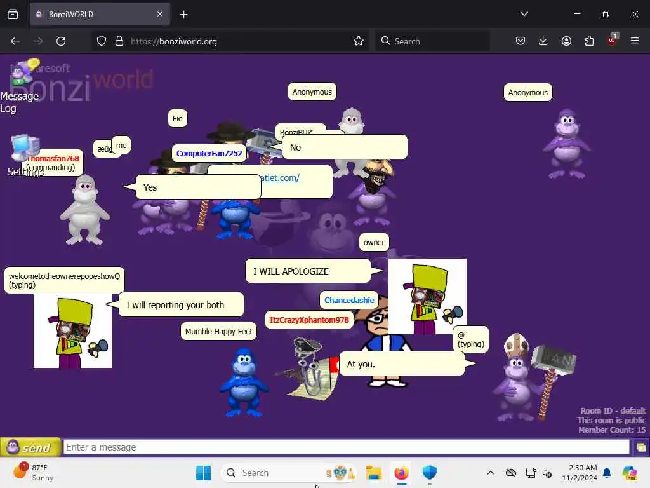
Task: Click the blue Bonzi under Mumble Happy Feet
Action: point(244,382)
